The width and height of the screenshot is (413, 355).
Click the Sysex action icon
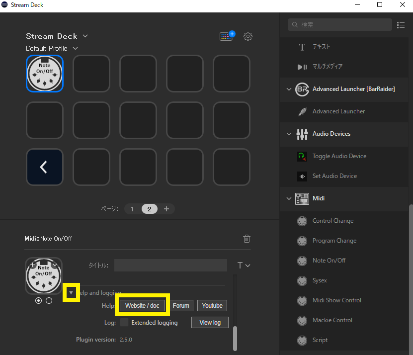click(x=302, y=280)
